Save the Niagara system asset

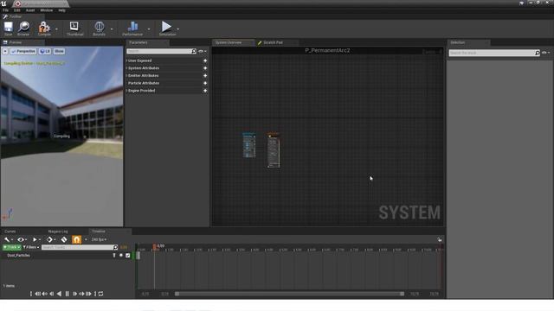8,29
